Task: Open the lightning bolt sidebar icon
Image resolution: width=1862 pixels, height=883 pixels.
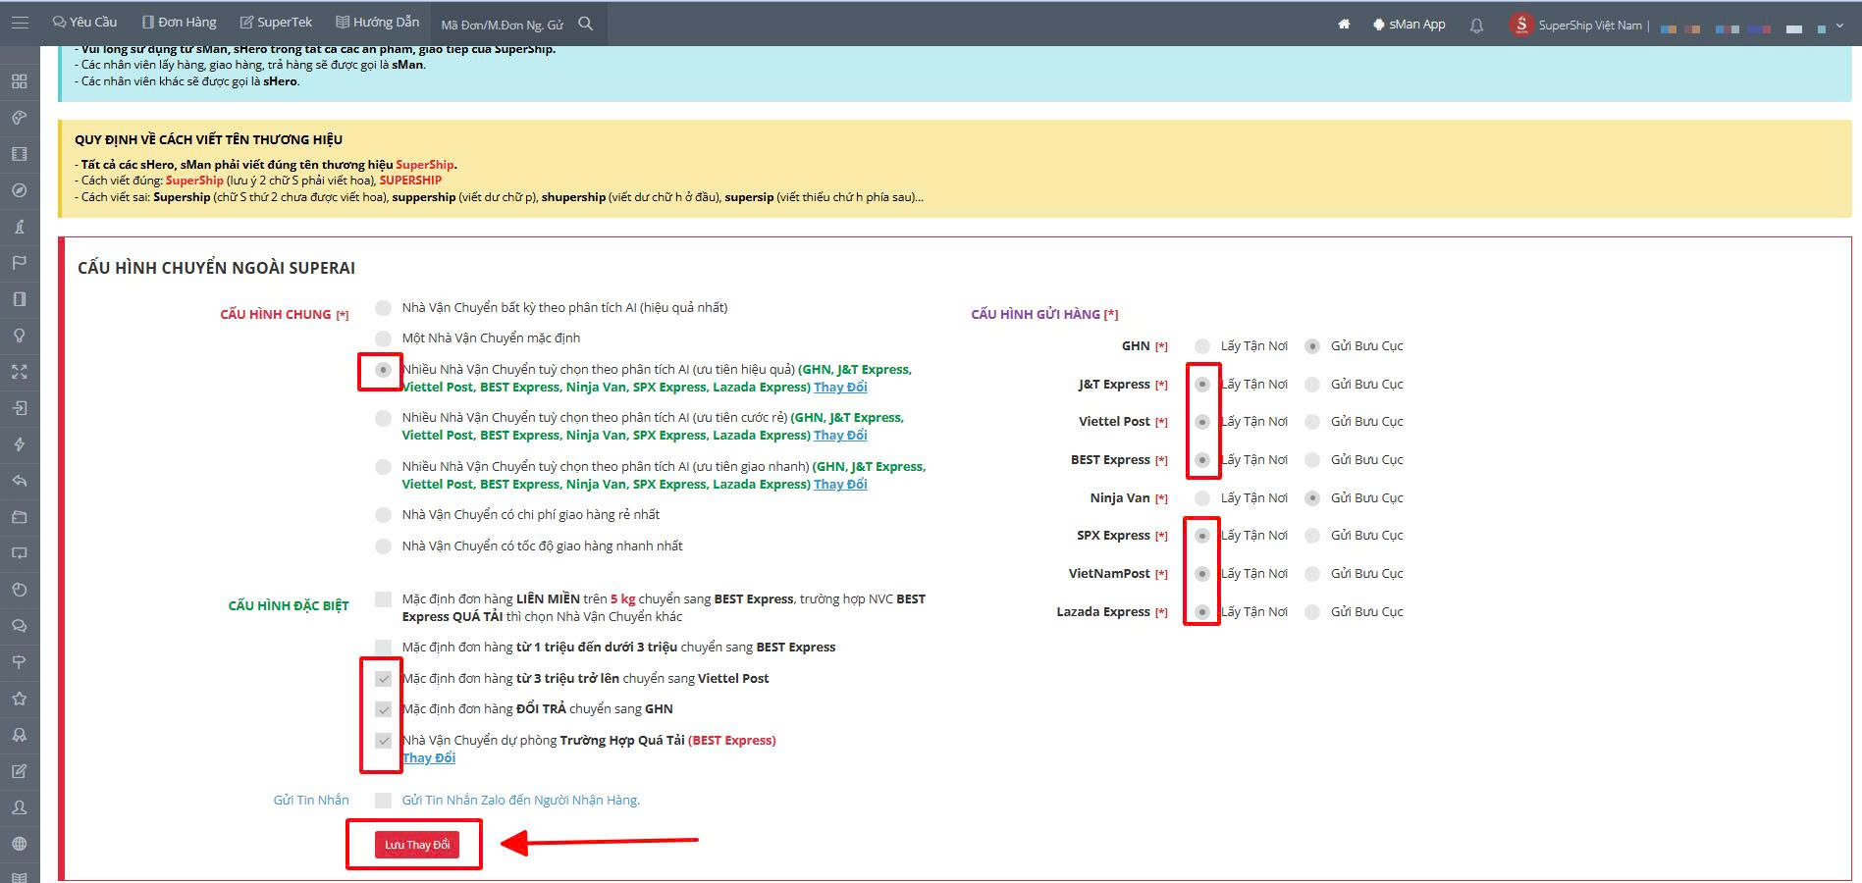Action: 20,444
